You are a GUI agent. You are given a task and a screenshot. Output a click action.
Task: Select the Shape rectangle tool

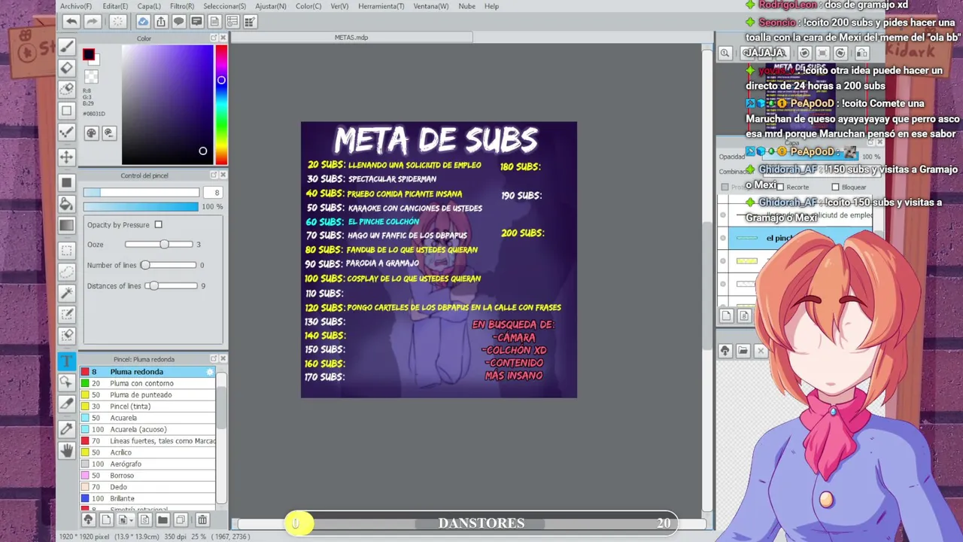66,111
